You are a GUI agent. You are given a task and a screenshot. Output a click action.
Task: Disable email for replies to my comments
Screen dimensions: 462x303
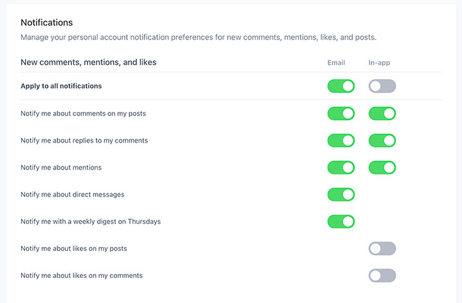pyautogui.click(x=341, y=141)
